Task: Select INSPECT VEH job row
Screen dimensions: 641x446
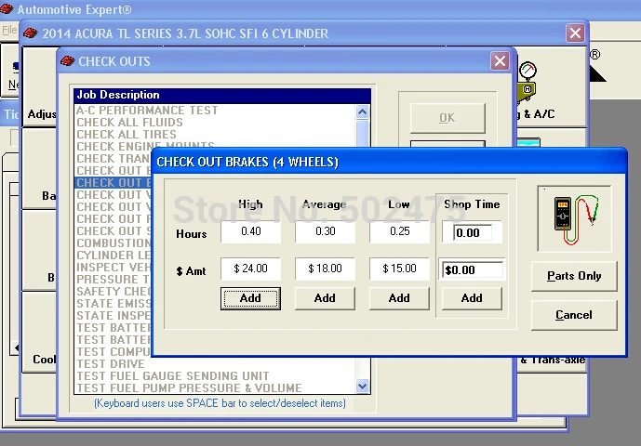Action: [x=114, y=267]
